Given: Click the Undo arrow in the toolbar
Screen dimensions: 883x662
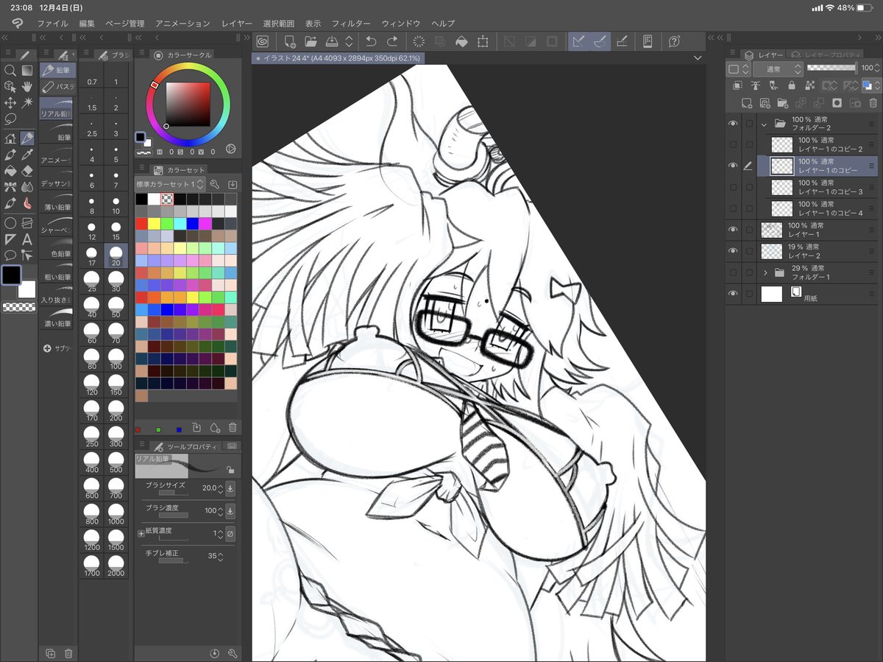Looking at the screenshot, I should [x=370, y=41].
